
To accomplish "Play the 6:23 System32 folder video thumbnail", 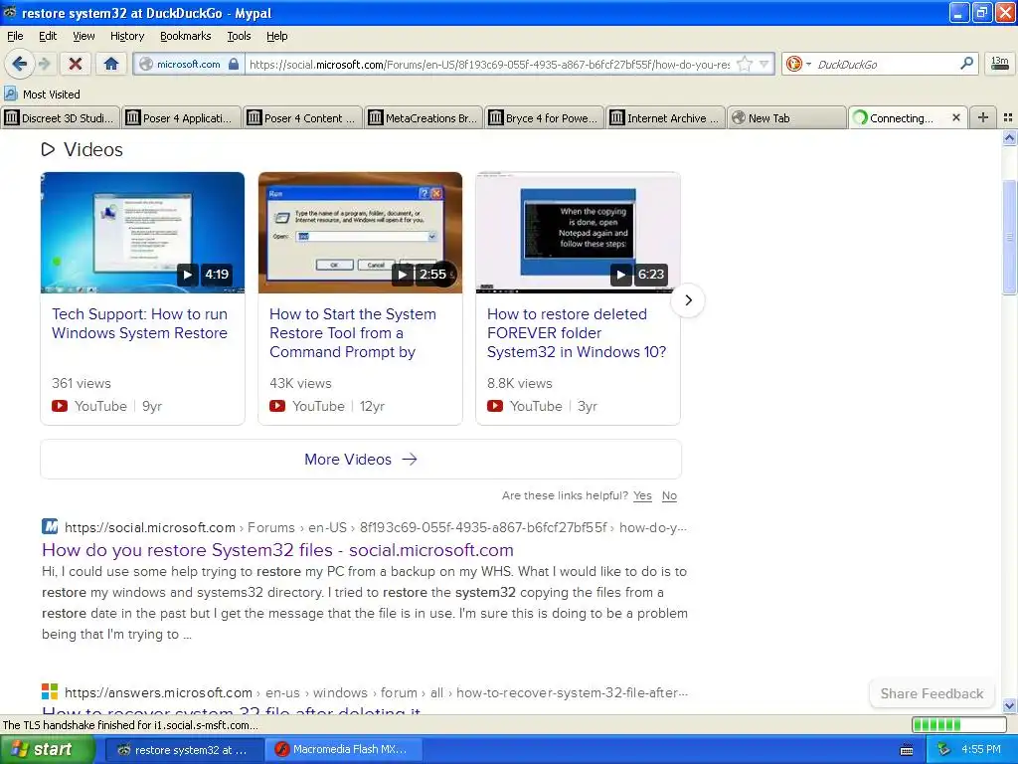I will pos(578,233).
